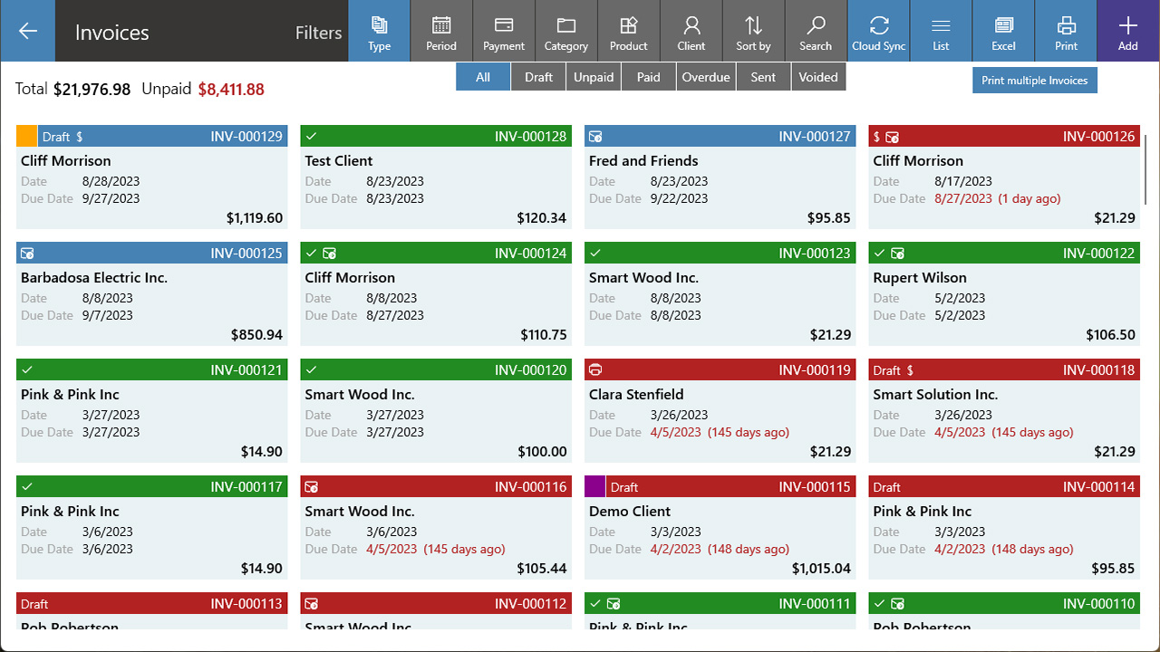Click the paid checkmark on INV-000121

[x=27, y=370]
